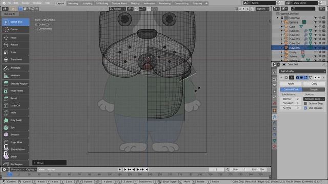This screenshot has height=184, width=328.
Task: Open the Add Modifier dropdown
Action: click(x=302, y=71)
